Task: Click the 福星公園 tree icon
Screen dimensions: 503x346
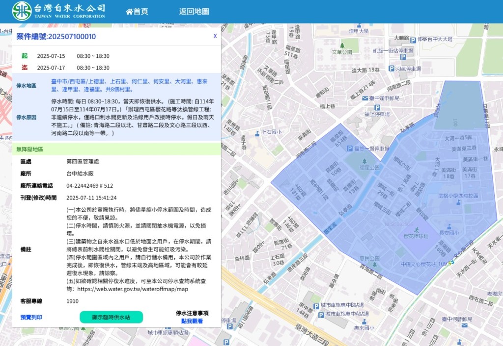Action: coord(364,160)
